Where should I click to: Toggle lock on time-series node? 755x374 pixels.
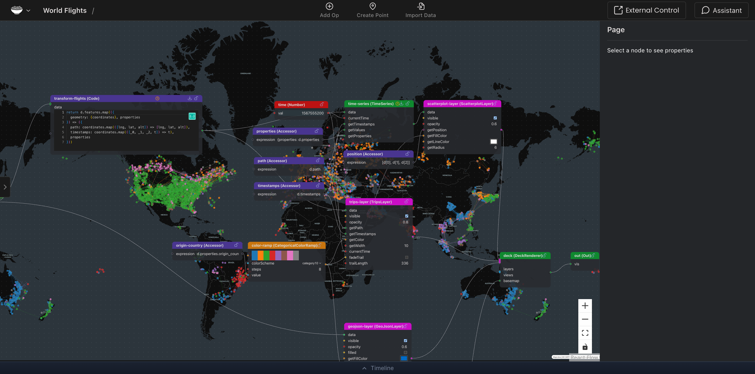click(x=407, y=104)
